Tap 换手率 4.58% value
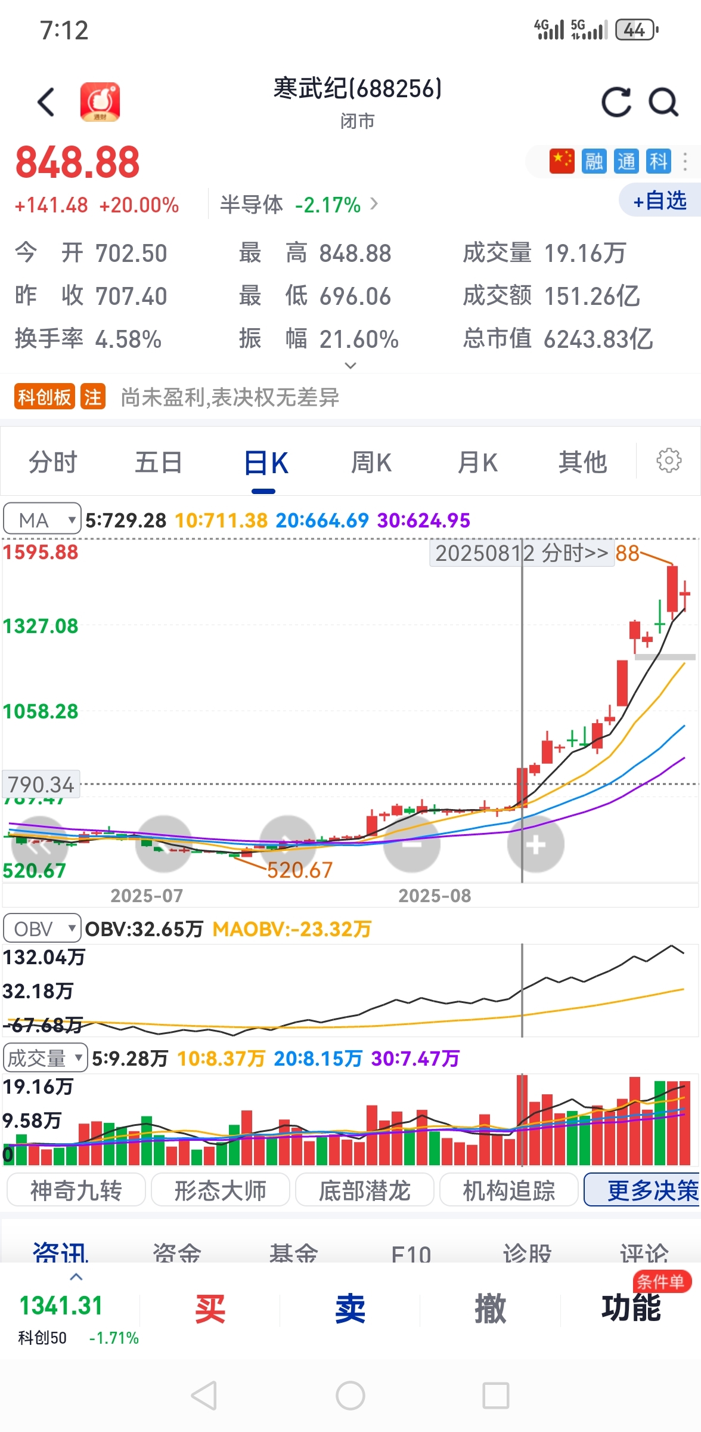This screenshot has width=701, height=1432. tap(88, 339)
